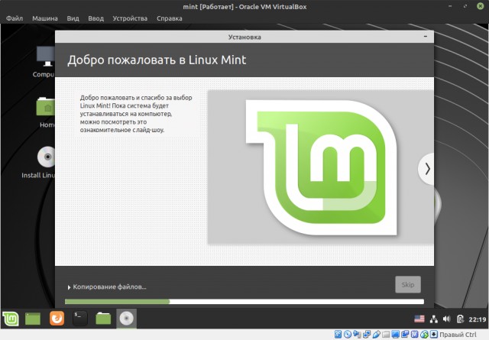
Task: Open the Файл menu
Action: pyautogui.click(x=15, y=18)
